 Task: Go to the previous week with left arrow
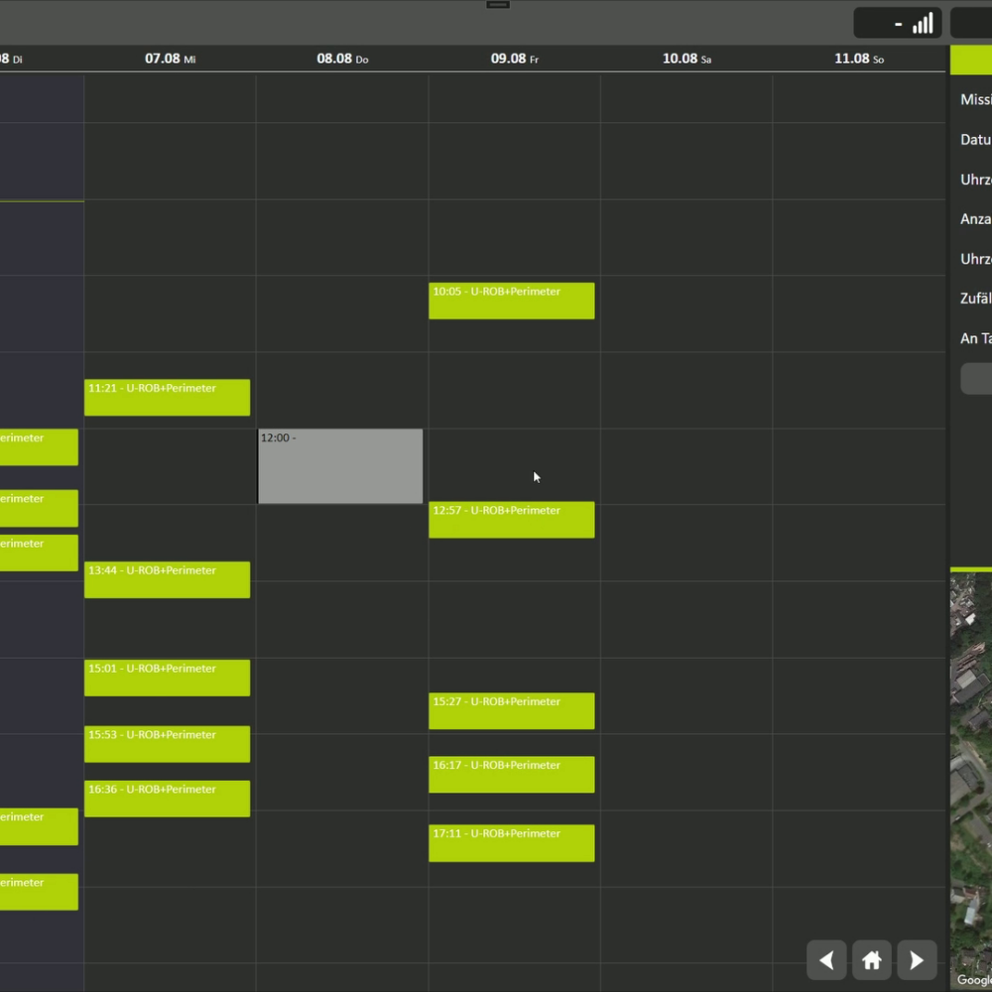826,959
